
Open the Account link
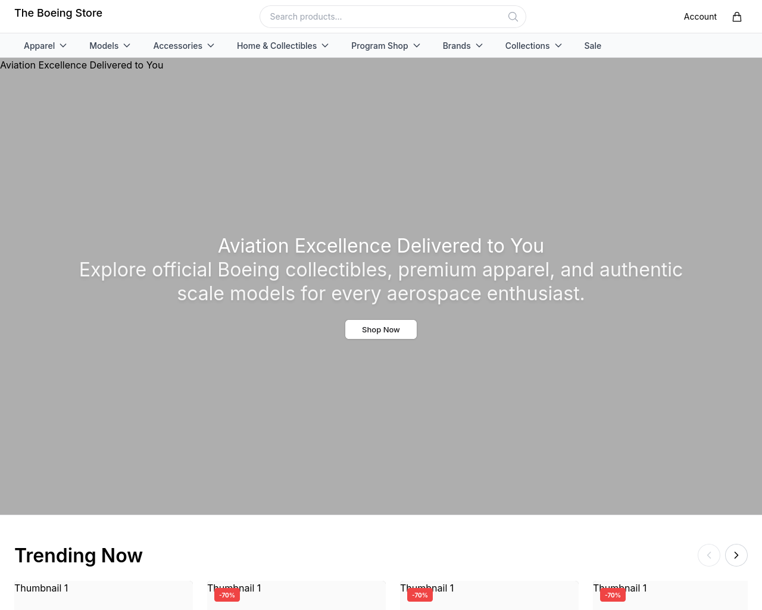(700, 17)
